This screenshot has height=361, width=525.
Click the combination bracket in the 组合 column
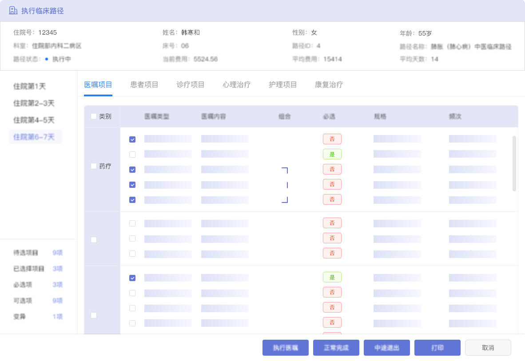286,185
